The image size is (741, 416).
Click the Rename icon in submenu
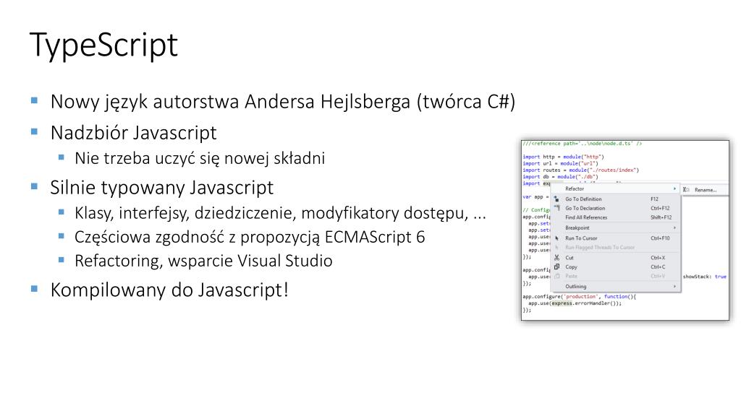686,190
